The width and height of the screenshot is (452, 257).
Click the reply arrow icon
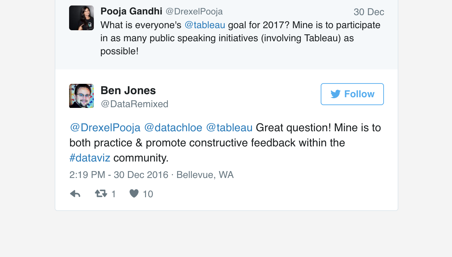(x=75, y=194)
